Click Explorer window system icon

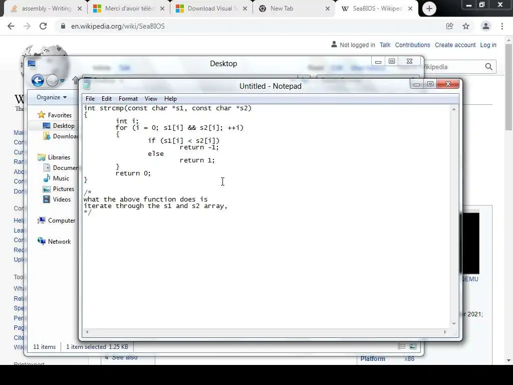(x=32, y=64)
